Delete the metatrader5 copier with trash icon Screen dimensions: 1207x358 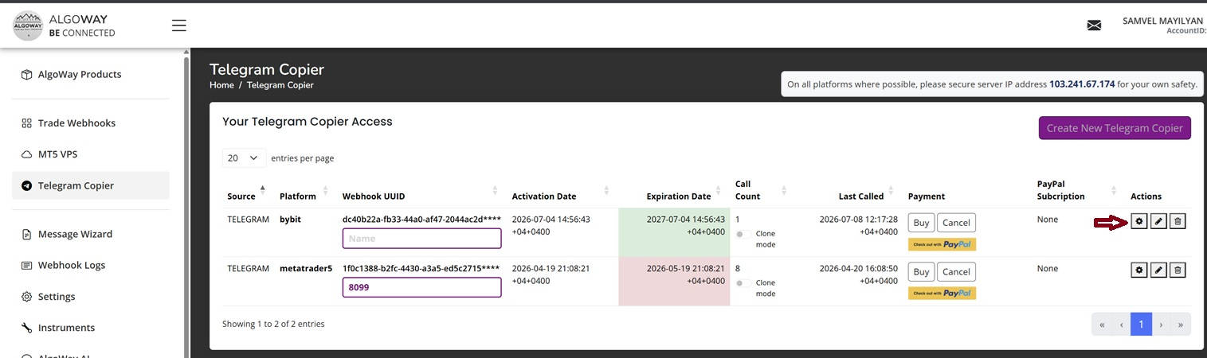pos(1178,270)
